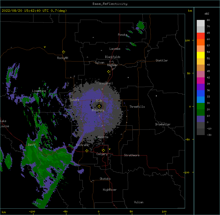Click the HighRiver city label
The width and height of the screenshot is (220, 215).
tap(110, 190)
